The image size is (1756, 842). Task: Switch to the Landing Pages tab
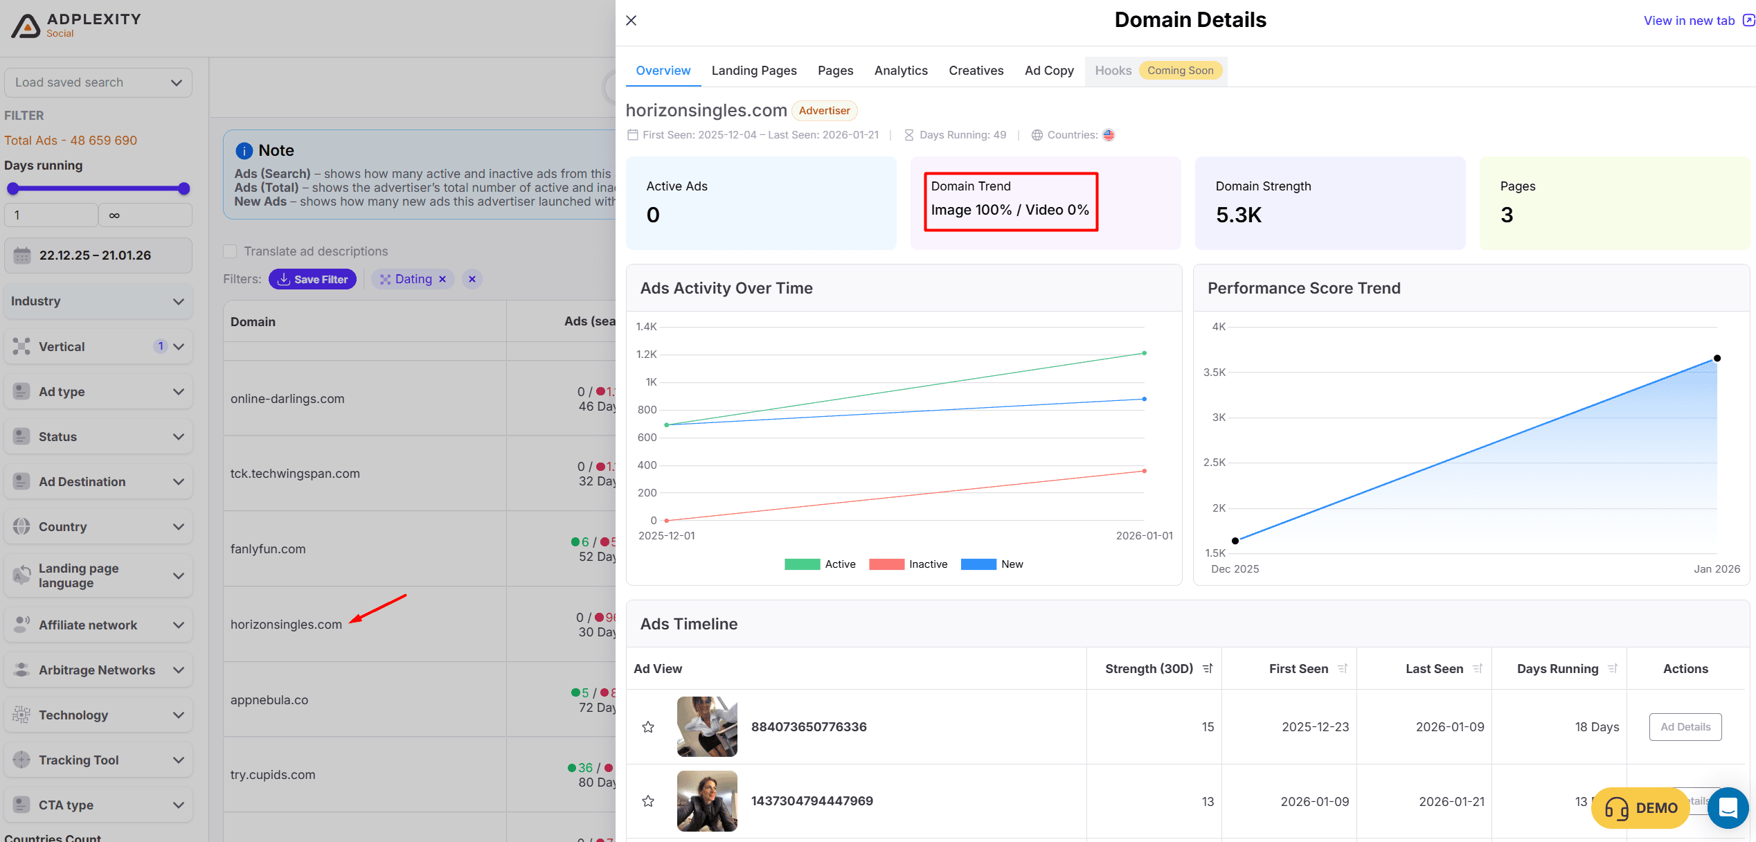[754, 71]
